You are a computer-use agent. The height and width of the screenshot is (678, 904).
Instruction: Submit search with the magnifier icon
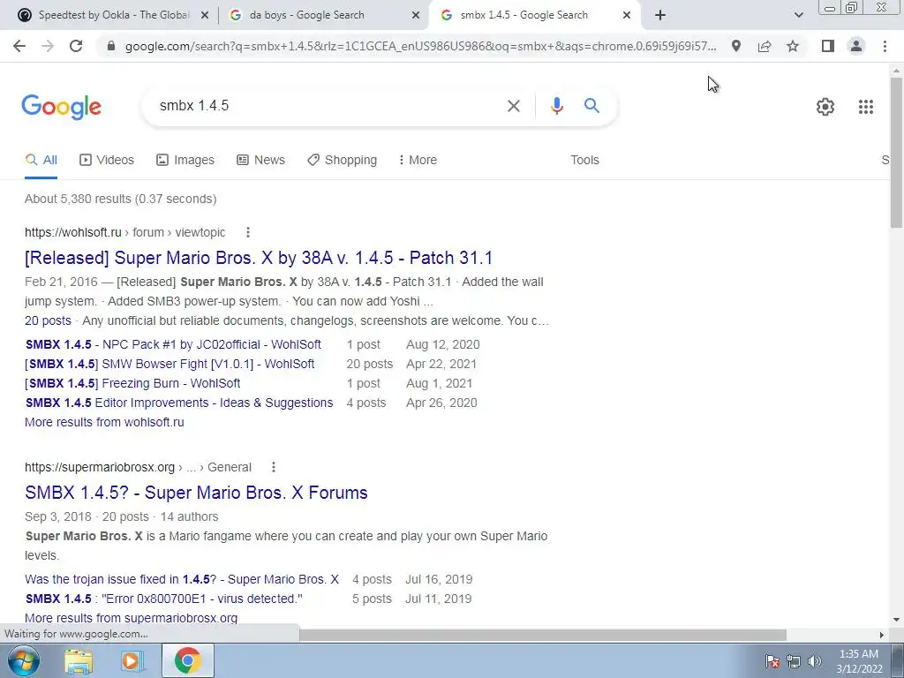591,106
